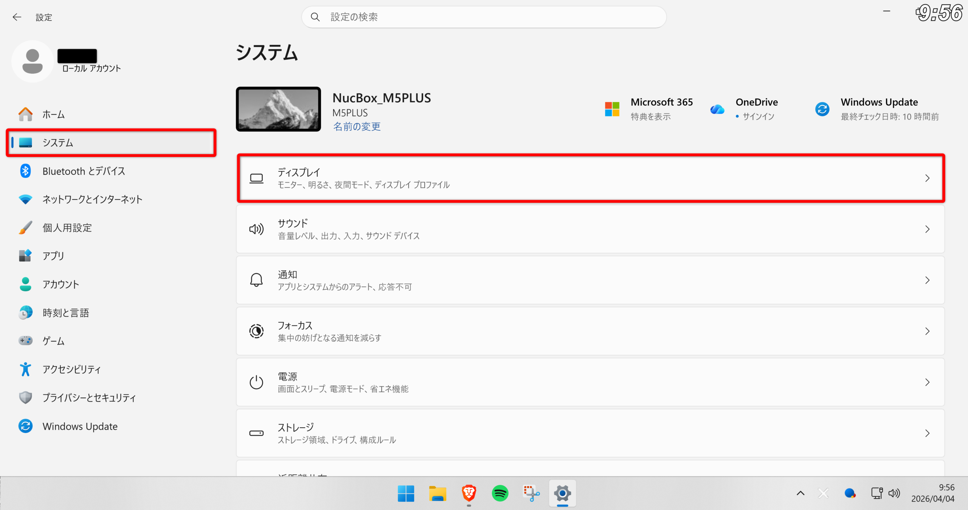The width and height of the screenshot is (968, 510).
Task: Open Spotify from the taskbar
Action: [500, 493]
